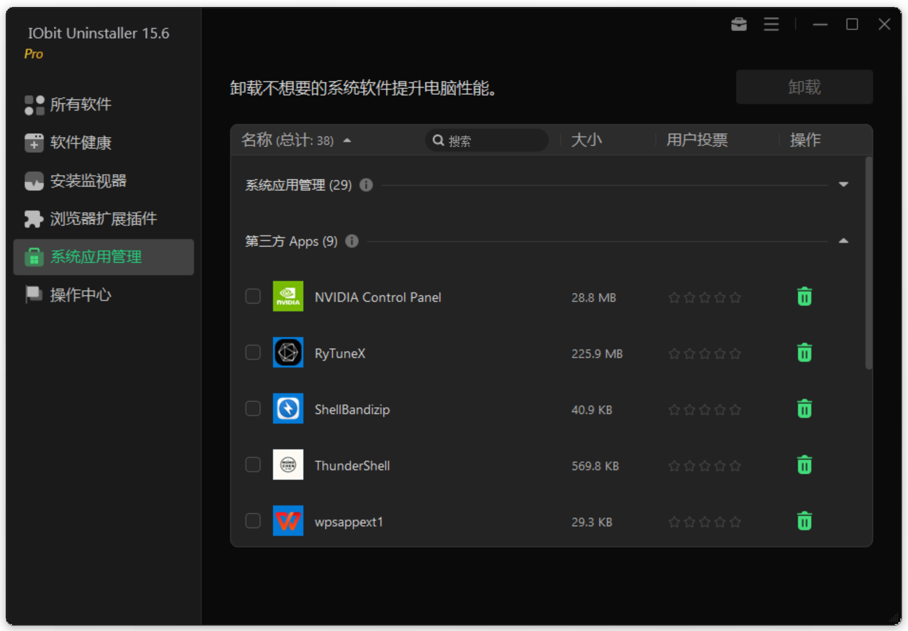Click the ShellBandizip app icon
Screen dimensions: 908x631
click(288, 408)
